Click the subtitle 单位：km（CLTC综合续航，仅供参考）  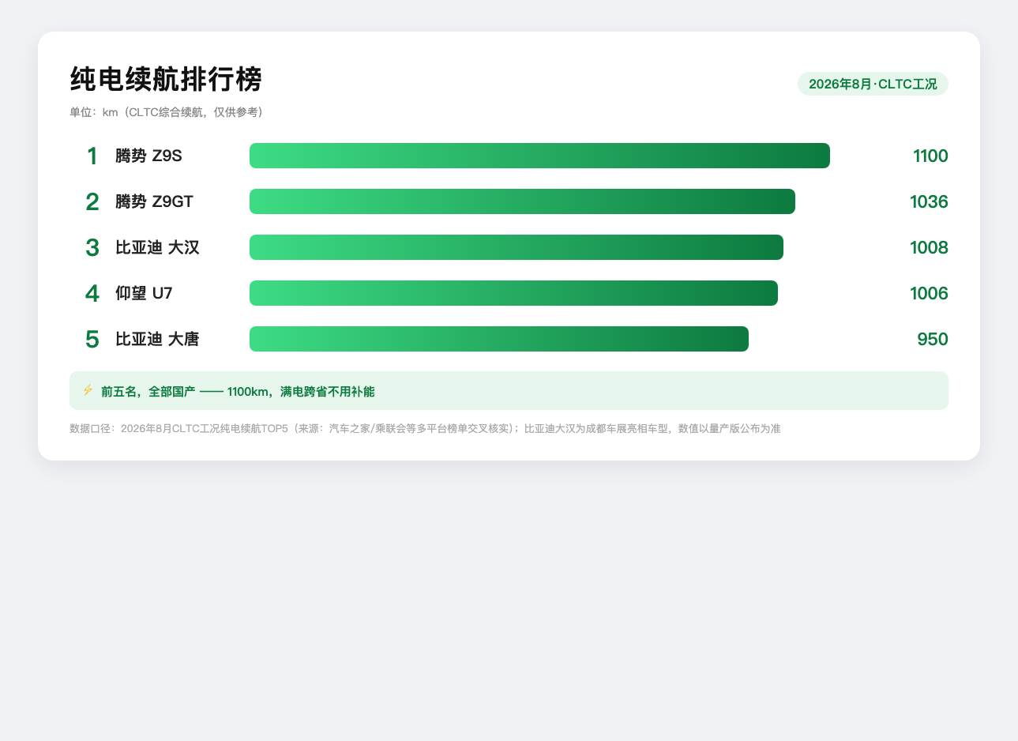coord(166,112)
